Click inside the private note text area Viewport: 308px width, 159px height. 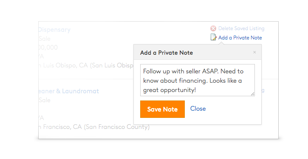click(198, 80)
